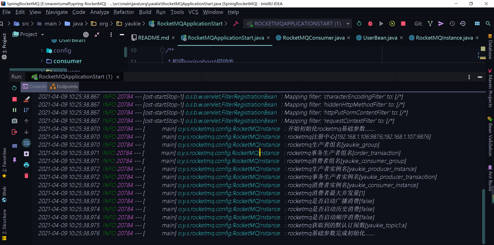Jump down the stack trace with the down arrow

click(26, 132)
